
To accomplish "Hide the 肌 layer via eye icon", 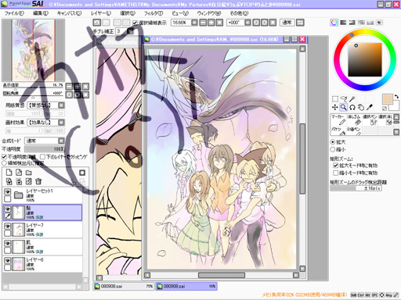I will 8,244.
